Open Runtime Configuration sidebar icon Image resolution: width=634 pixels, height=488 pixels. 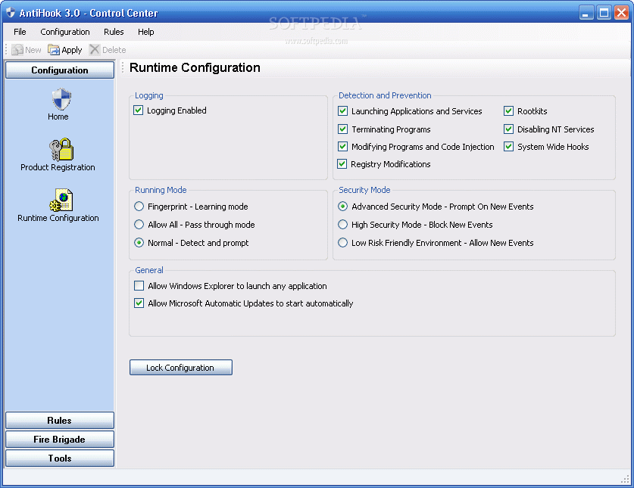point(61,200)
